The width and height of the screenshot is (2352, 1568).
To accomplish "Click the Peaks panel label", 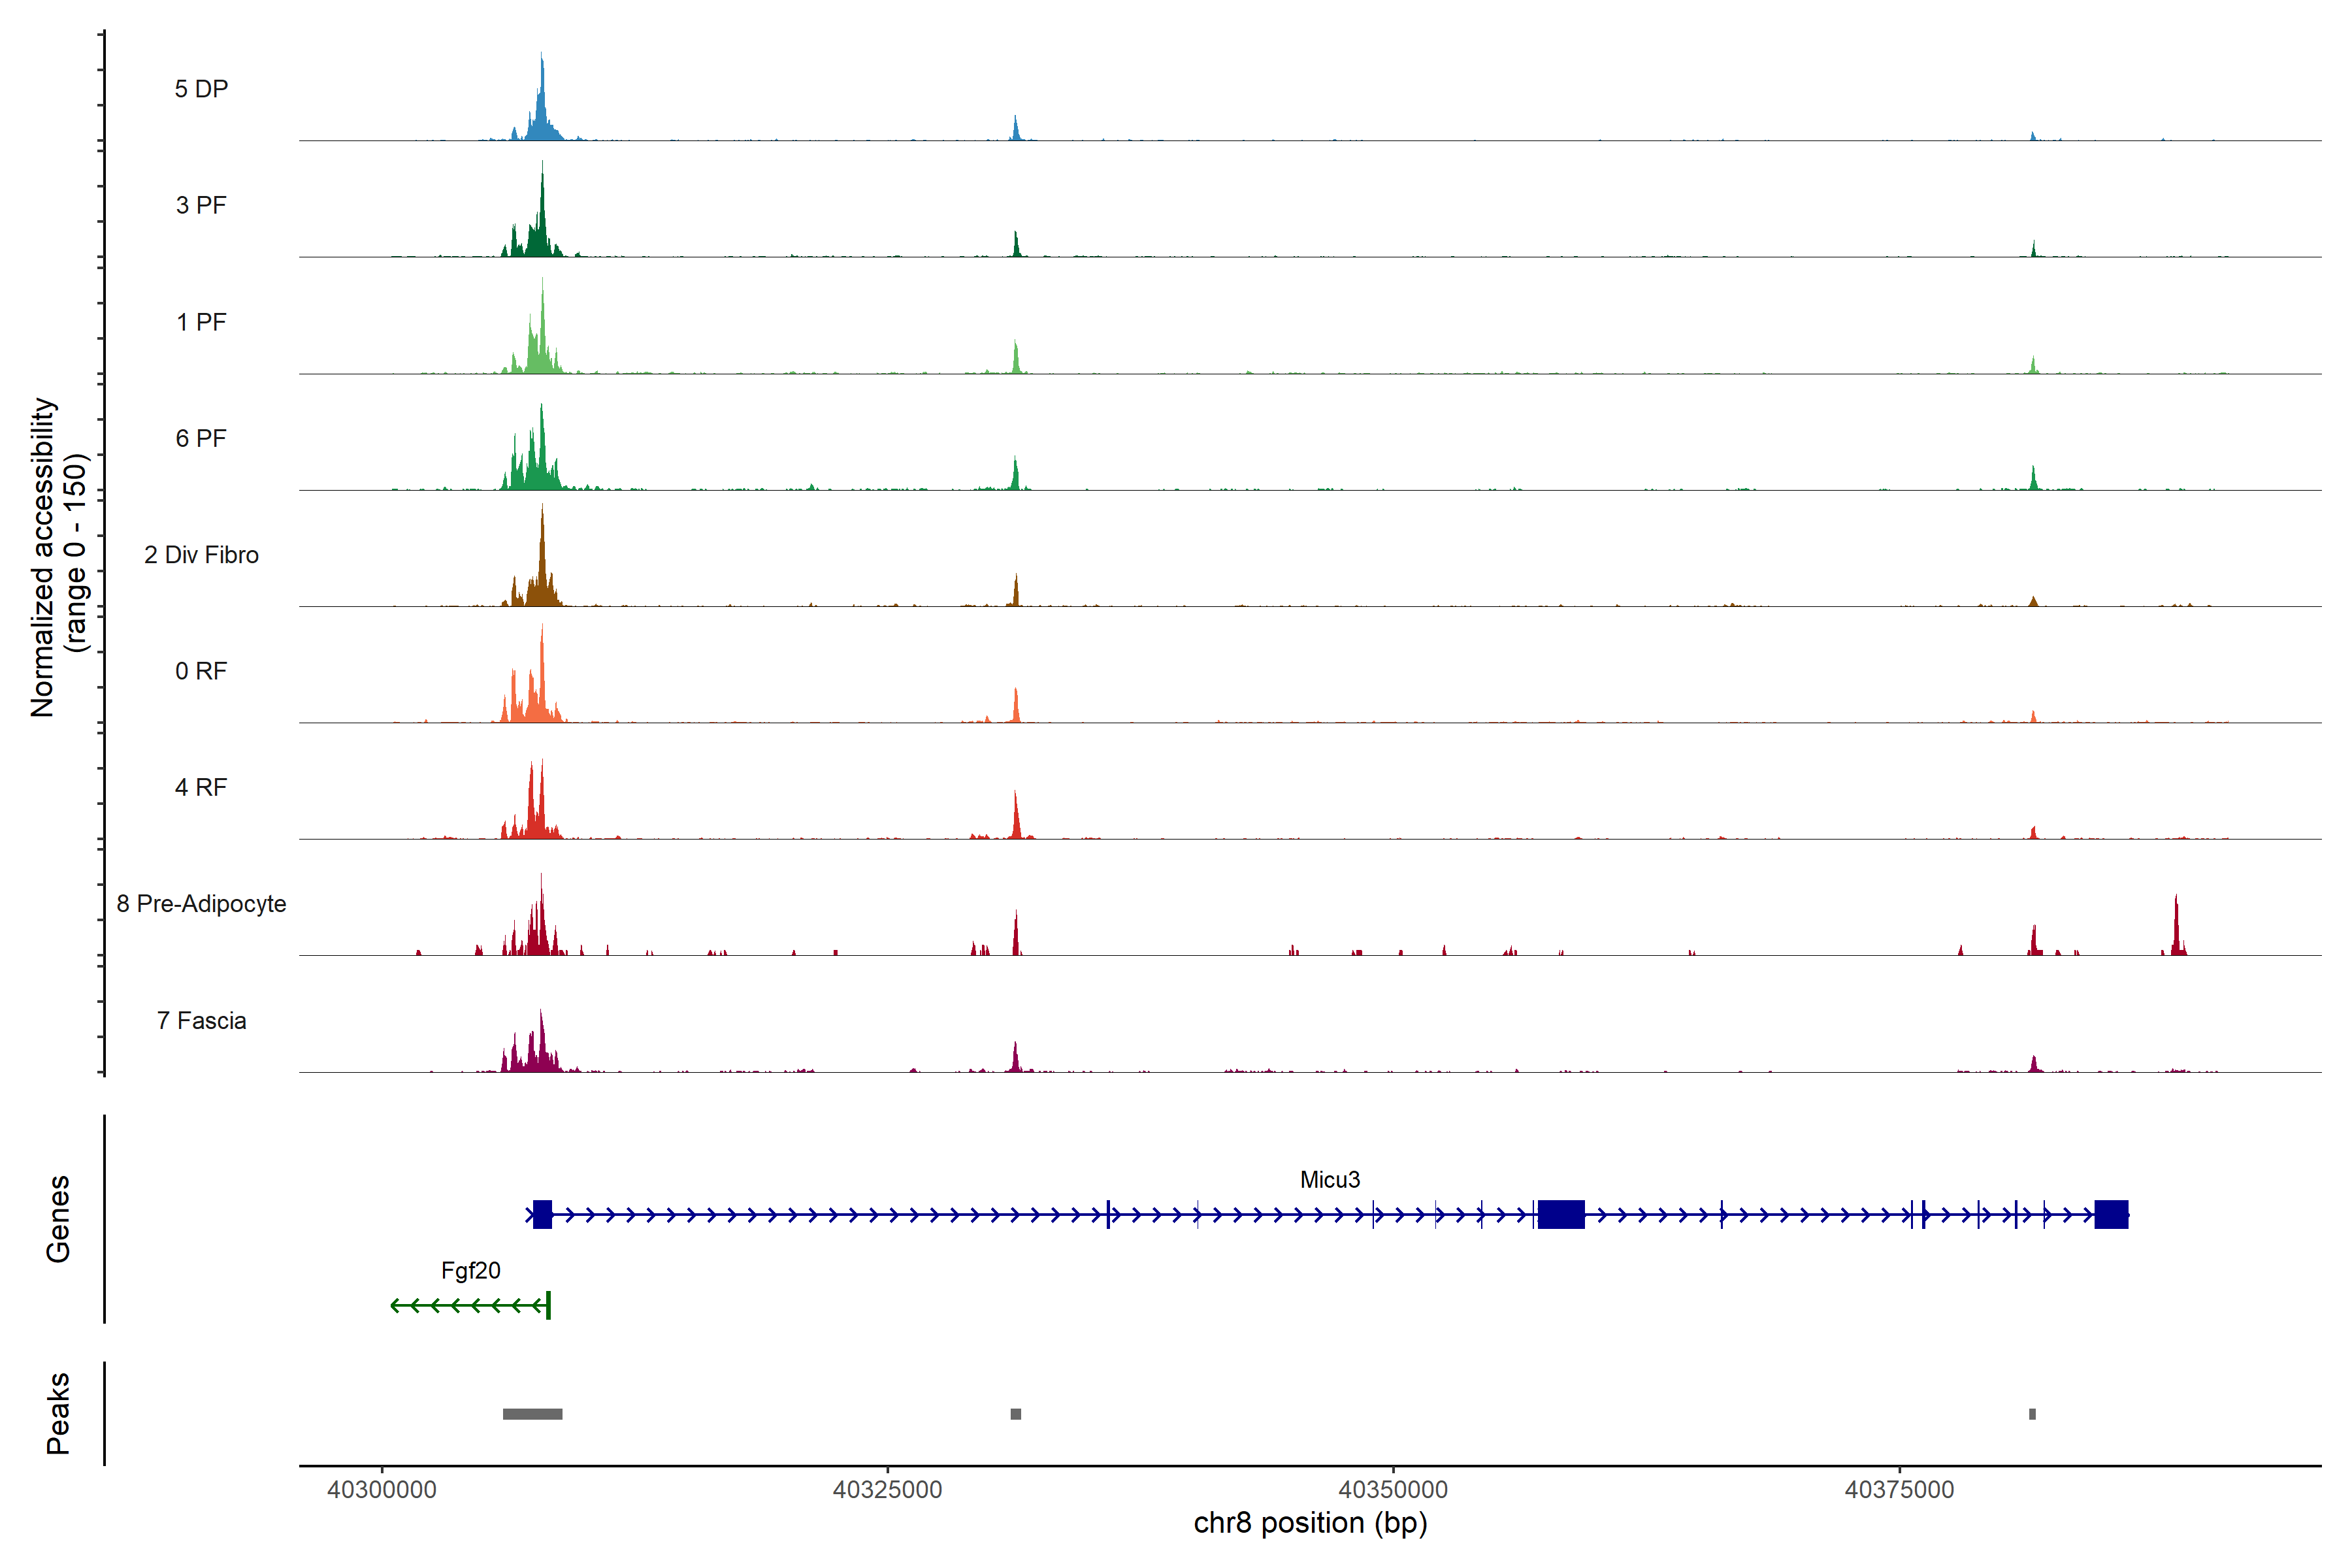I will [58, 1413].
